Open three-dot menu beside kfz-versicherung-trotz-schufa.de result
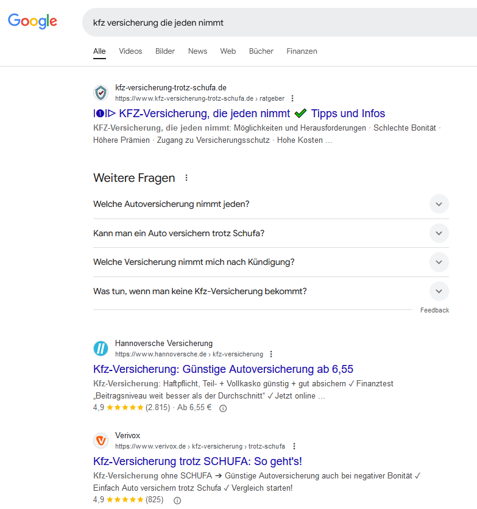Viewport: 477px width, 509px height. [292, 98]
